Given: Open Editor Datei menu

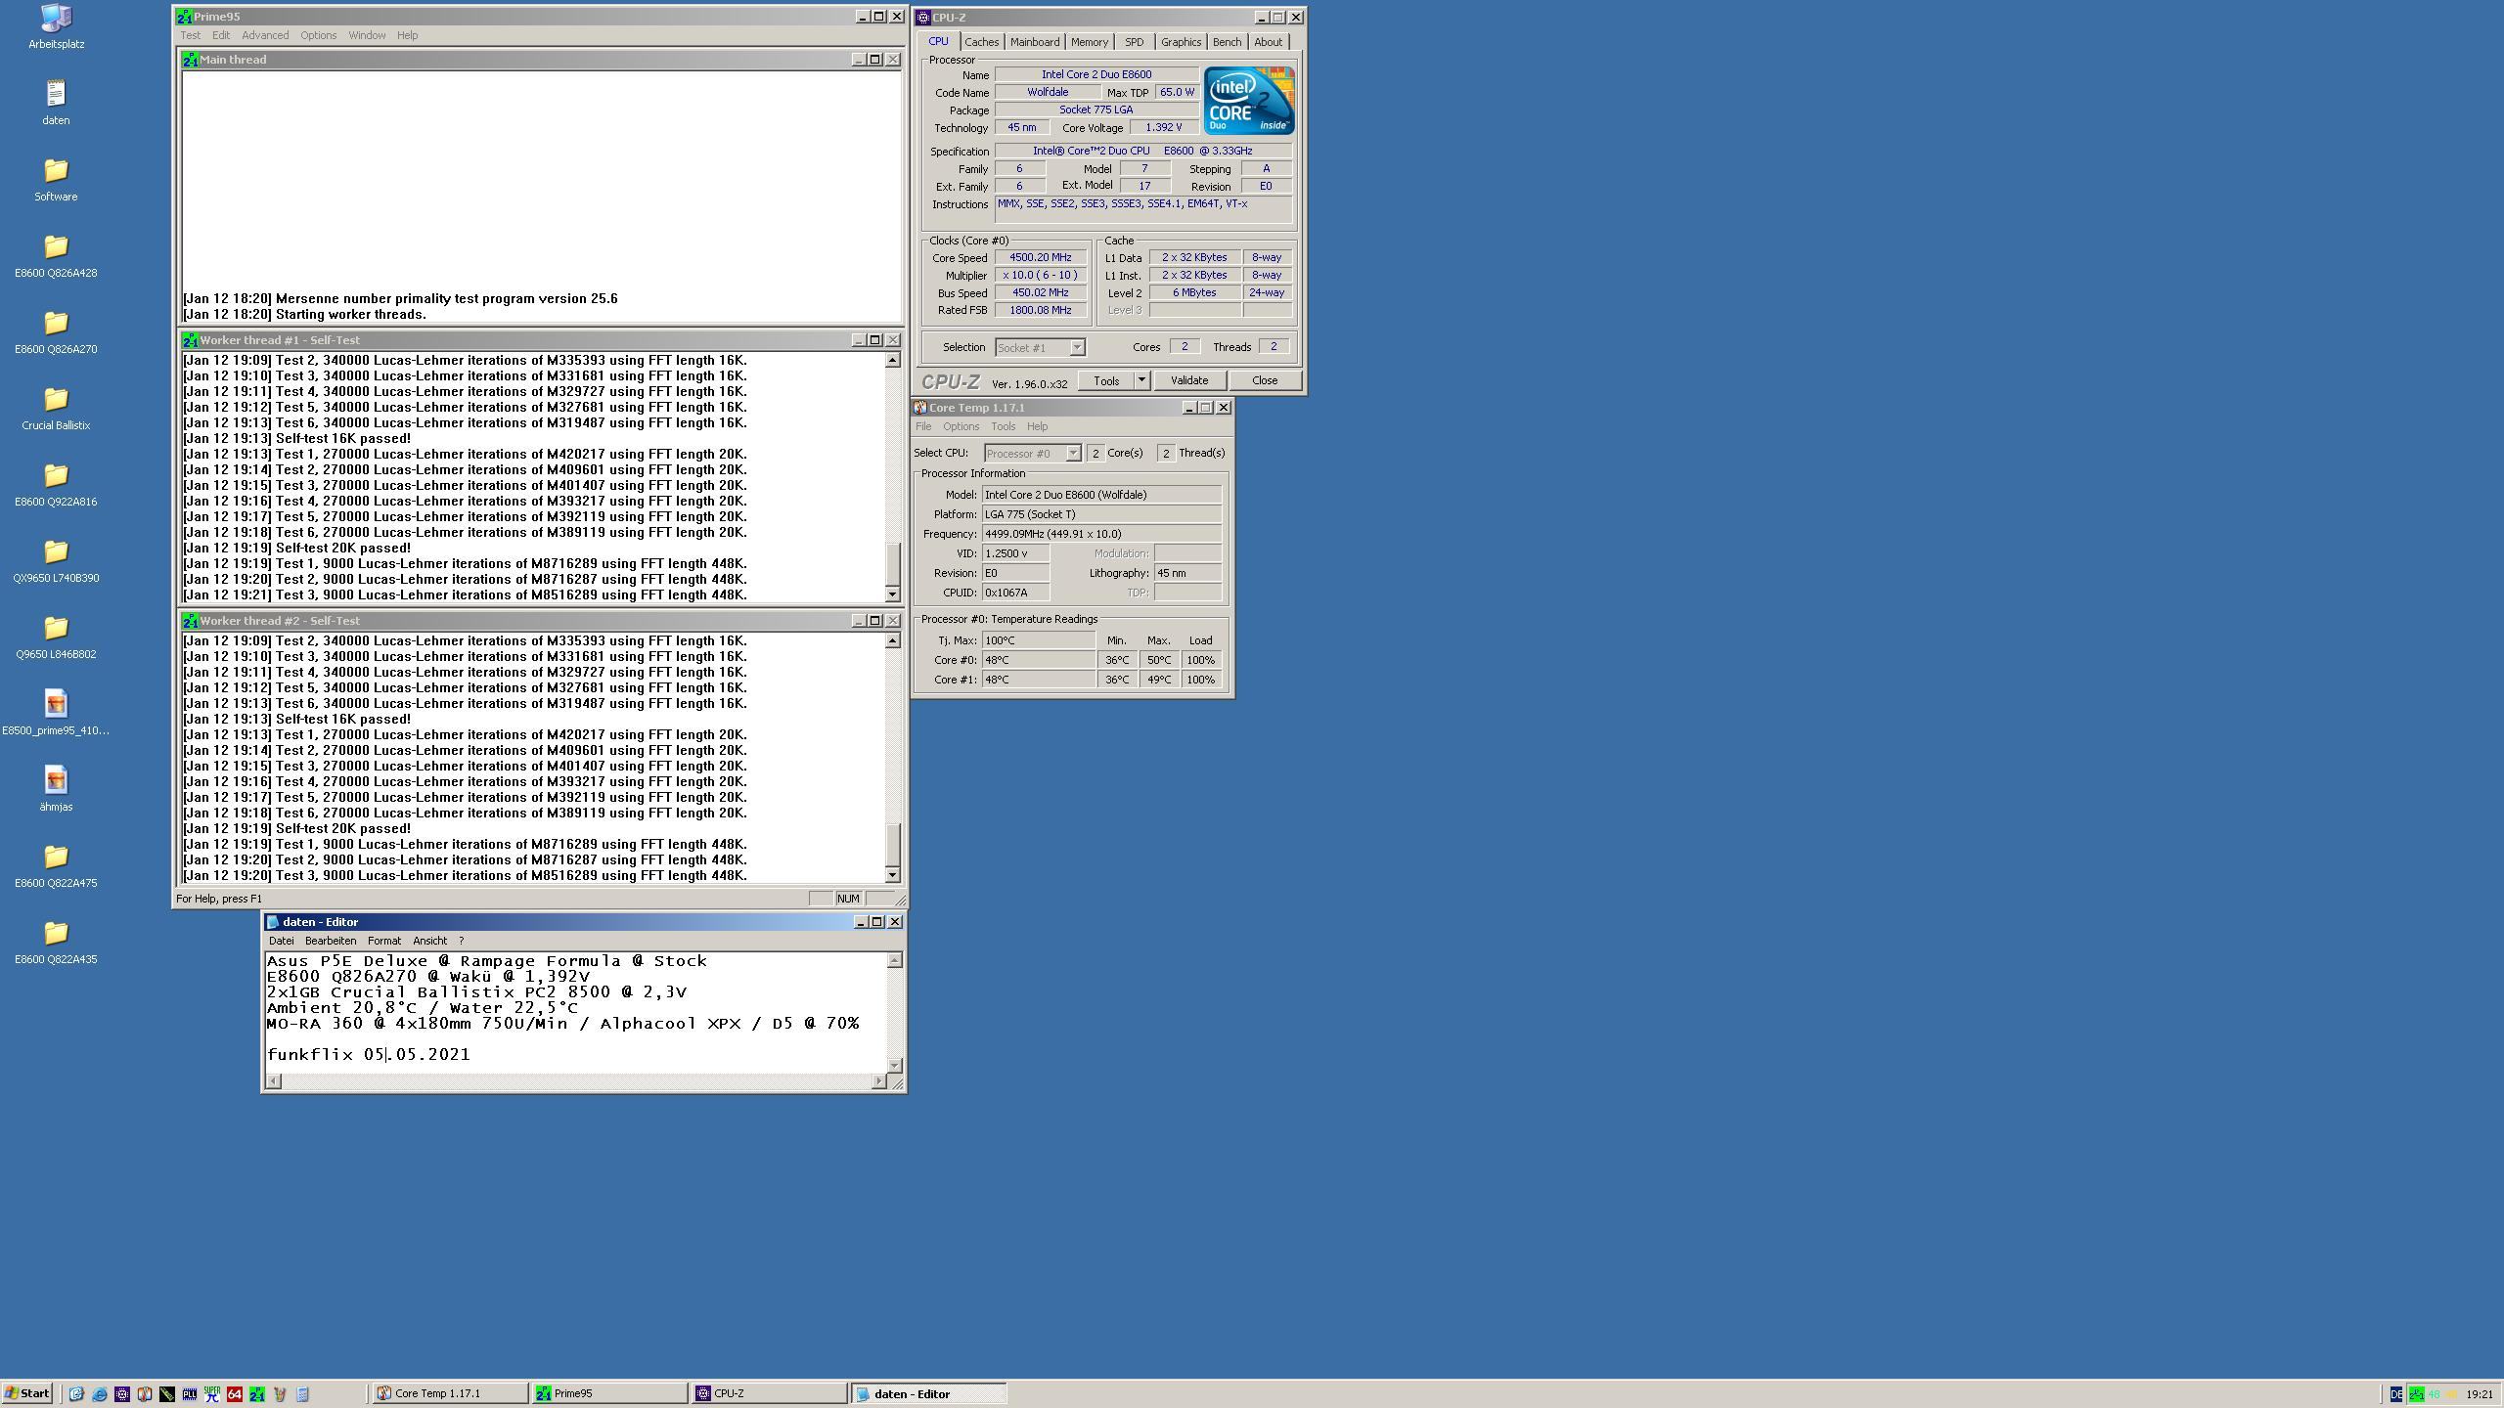Looking at the screenshot, I should (x=281, y=941).
